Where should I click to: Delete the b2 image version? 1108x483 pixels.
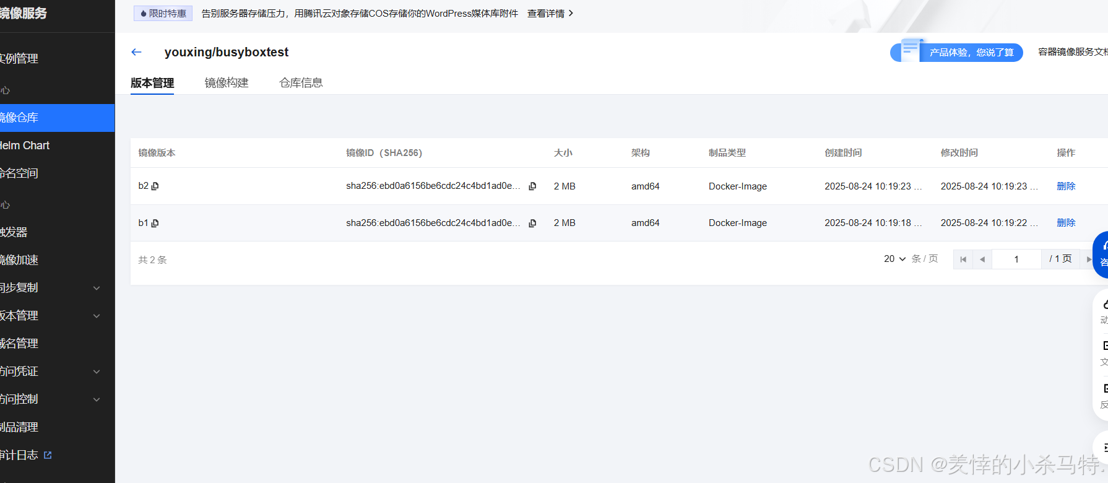1066,186
